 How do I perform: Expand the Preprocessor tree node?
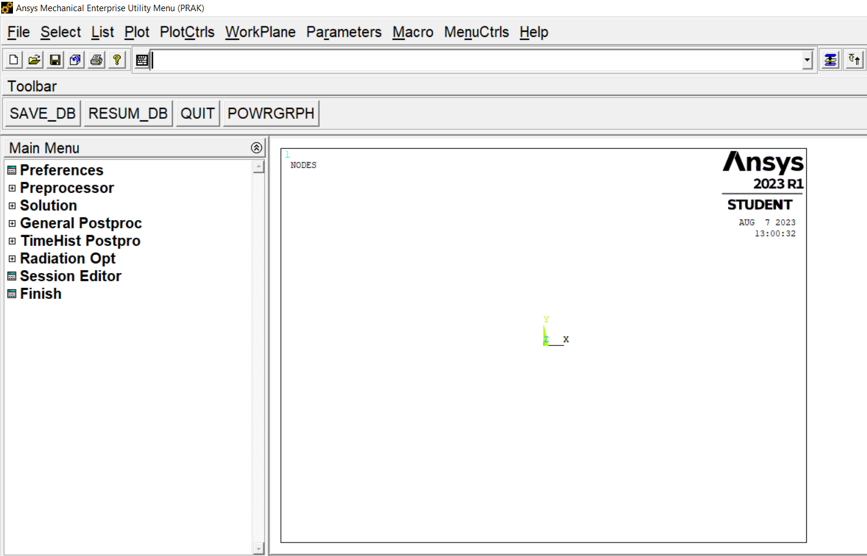[x=12, y=188]
